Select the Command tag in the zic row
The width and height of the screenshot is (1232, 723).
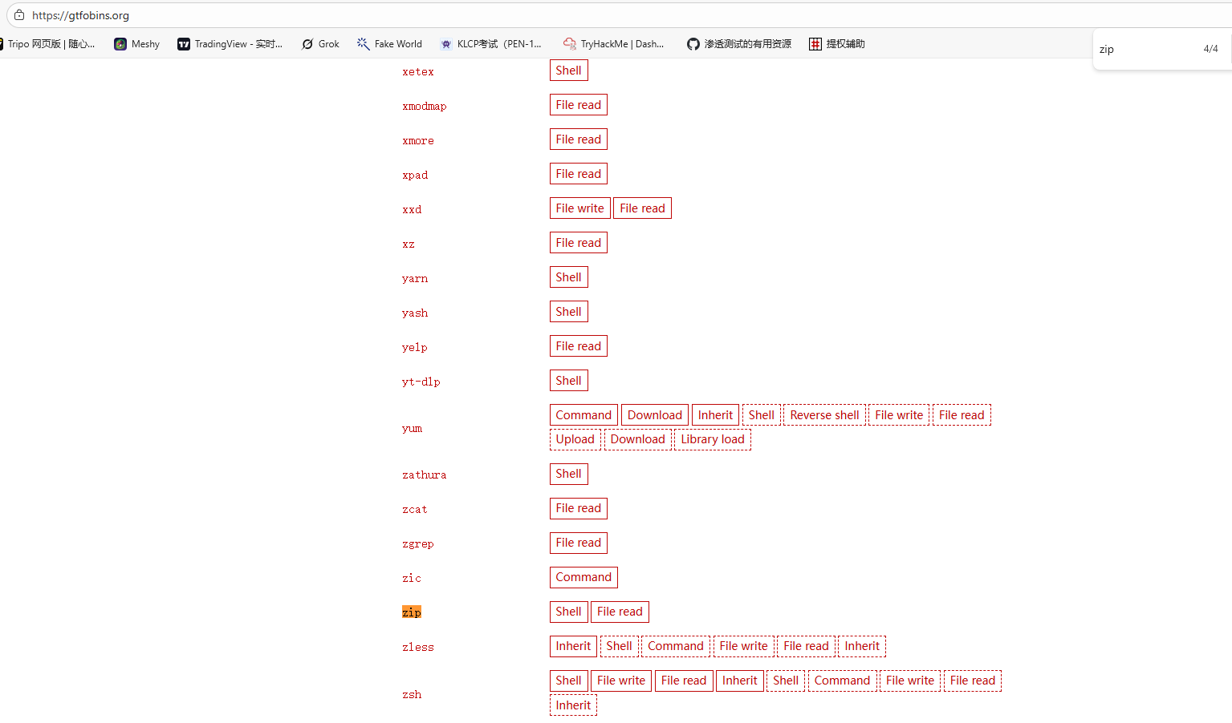coord(583,577)
